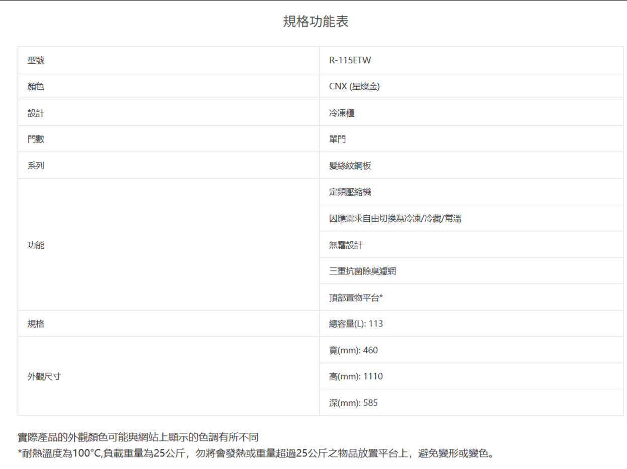This screenshot has height=469, width=627.
Task: Select the 冷凍櫃 design value
Action: (x=342, y=113)
